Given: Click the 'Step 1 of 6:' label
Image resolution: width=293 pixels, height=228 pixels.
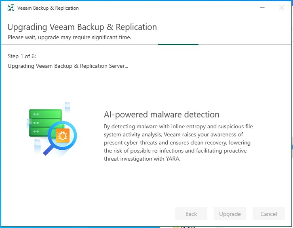Looking at the screenshot, I should [x=22, y=56].
